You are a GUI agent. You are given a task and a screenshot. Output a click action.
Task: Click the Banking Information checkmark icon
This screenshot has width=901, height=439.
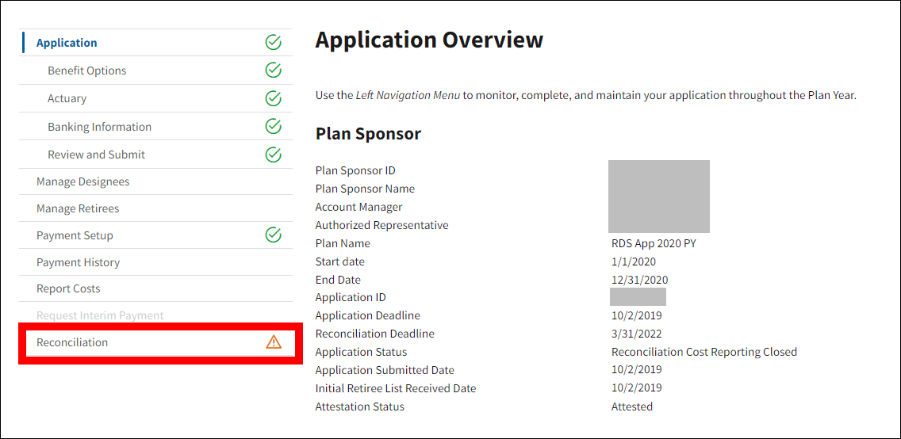click(273, 127)
